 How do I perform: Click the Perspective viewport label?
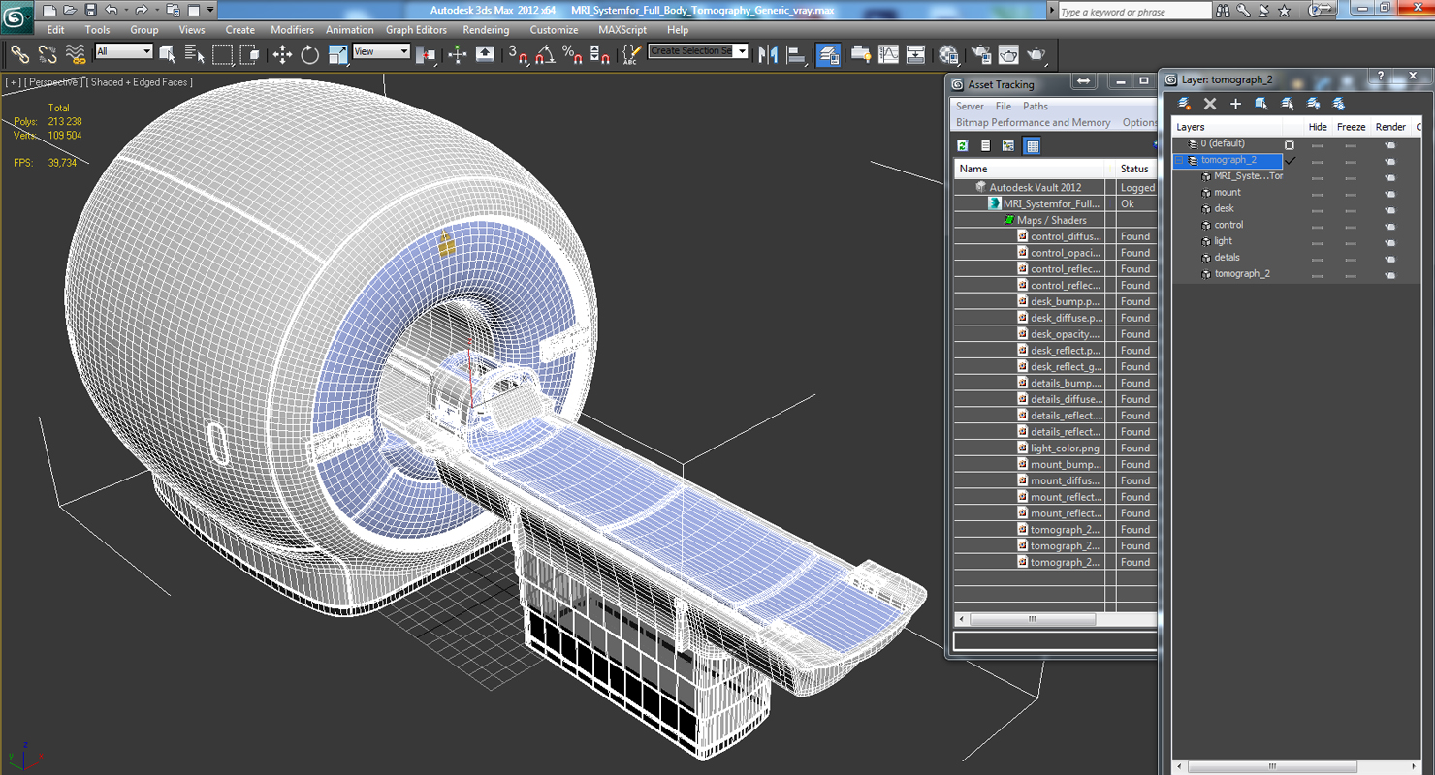[x=52, y=82]
